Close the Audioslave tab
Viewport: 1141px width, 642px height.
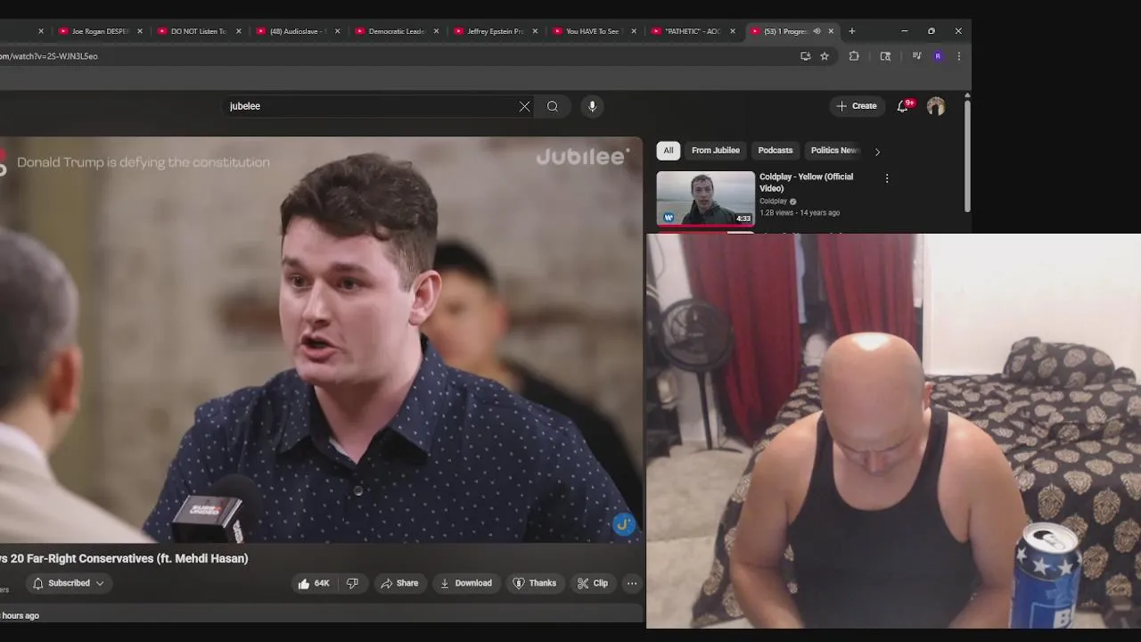(x=337, y=31)
